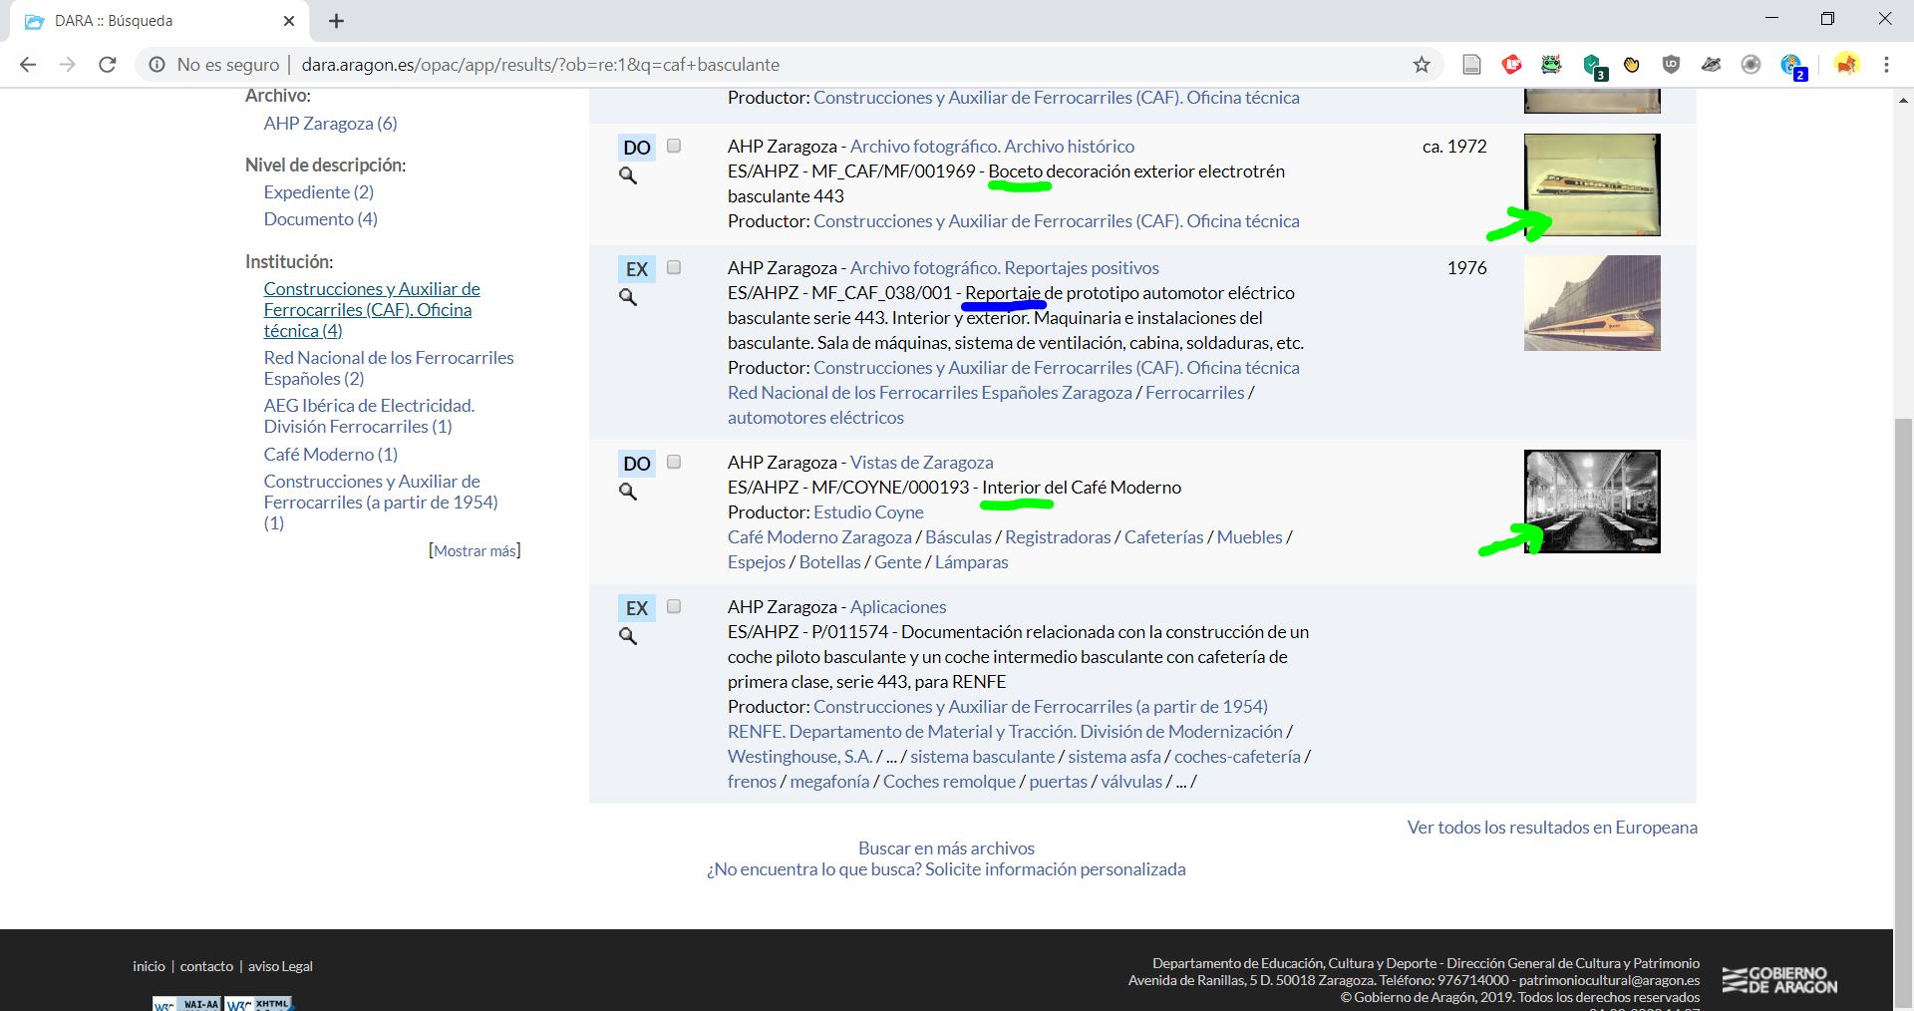The height and width of the screenshot is (1011, 1914).
Task: Click the magnifier icon for Reportaje de prototipo record
Action: 628,297
